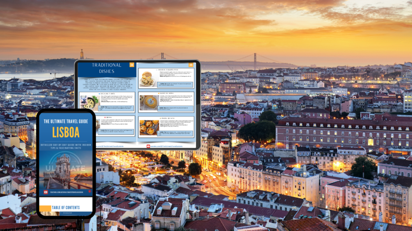Image resolution: width=412 pixels, height=231 pixels.
Task: Click 'THE ULTIMATE TRAVEL GUIDE' text on phone
Action: click(x=66, y=121)
